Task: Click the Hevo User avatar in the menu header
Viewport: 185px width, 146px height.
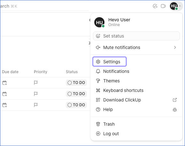Action: 99,22
